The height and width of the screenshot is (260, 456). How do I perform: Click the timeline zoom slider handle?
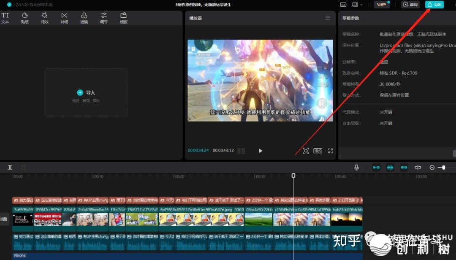click(443, 168)
